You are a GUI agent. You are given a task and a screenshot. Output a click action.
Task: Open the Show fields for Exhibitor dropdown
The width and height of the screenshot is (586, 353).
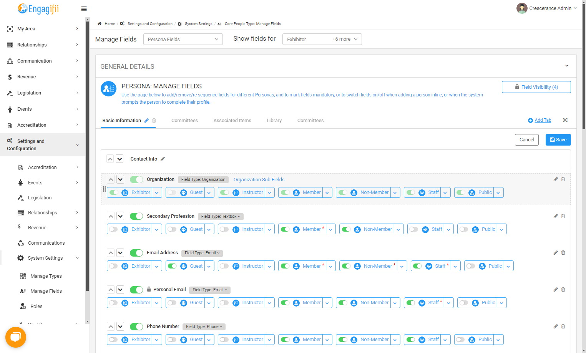(x=322, y=39)
